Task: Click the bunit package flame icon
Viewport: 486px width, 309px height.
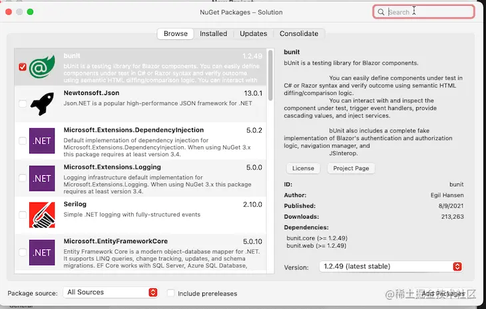Action: pyautogui.click(x=42, y=66)
